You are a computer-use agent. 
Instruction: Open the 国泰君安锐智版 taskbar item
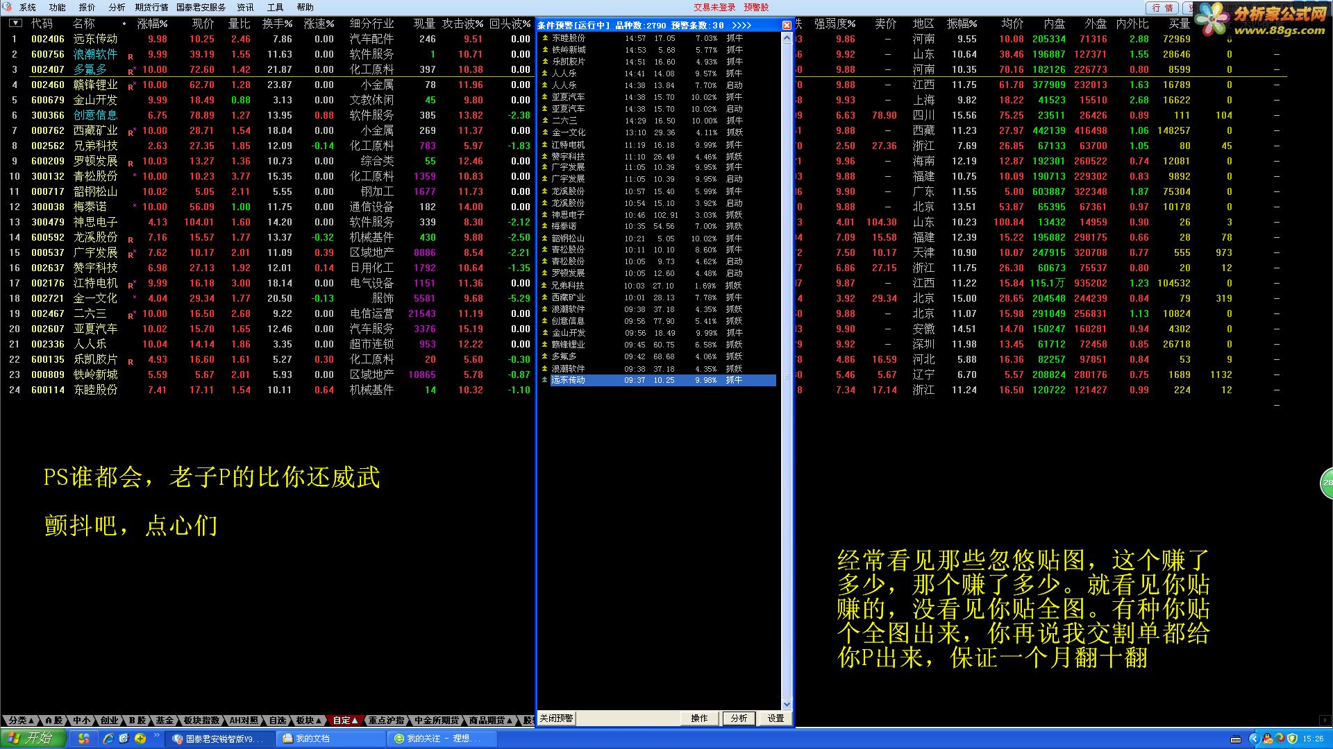221,739
